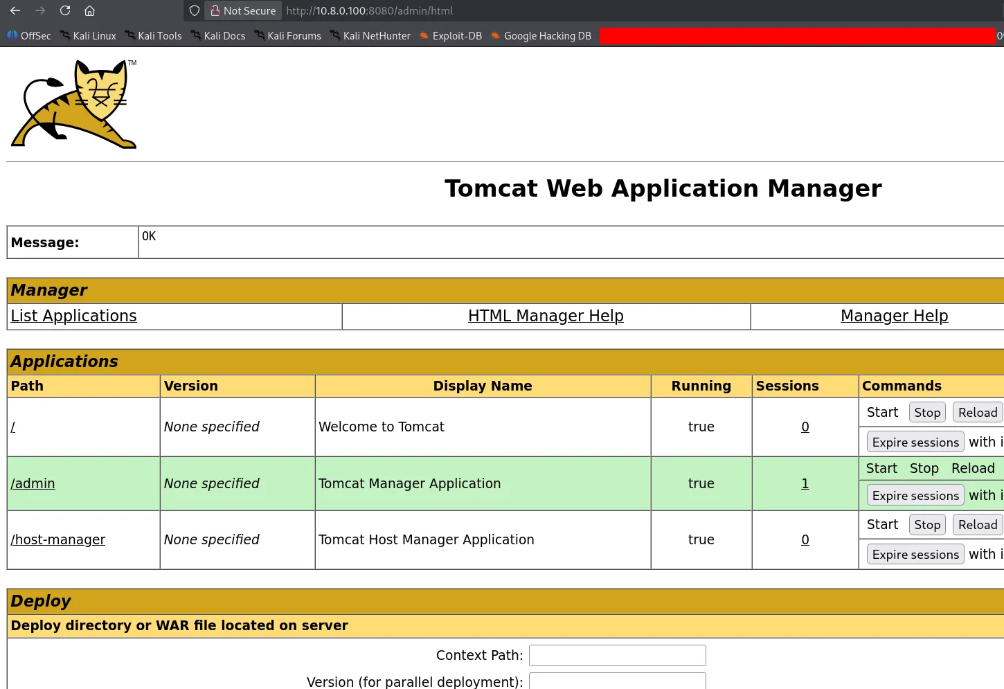Click the Sessions column header

click(787, 386)
